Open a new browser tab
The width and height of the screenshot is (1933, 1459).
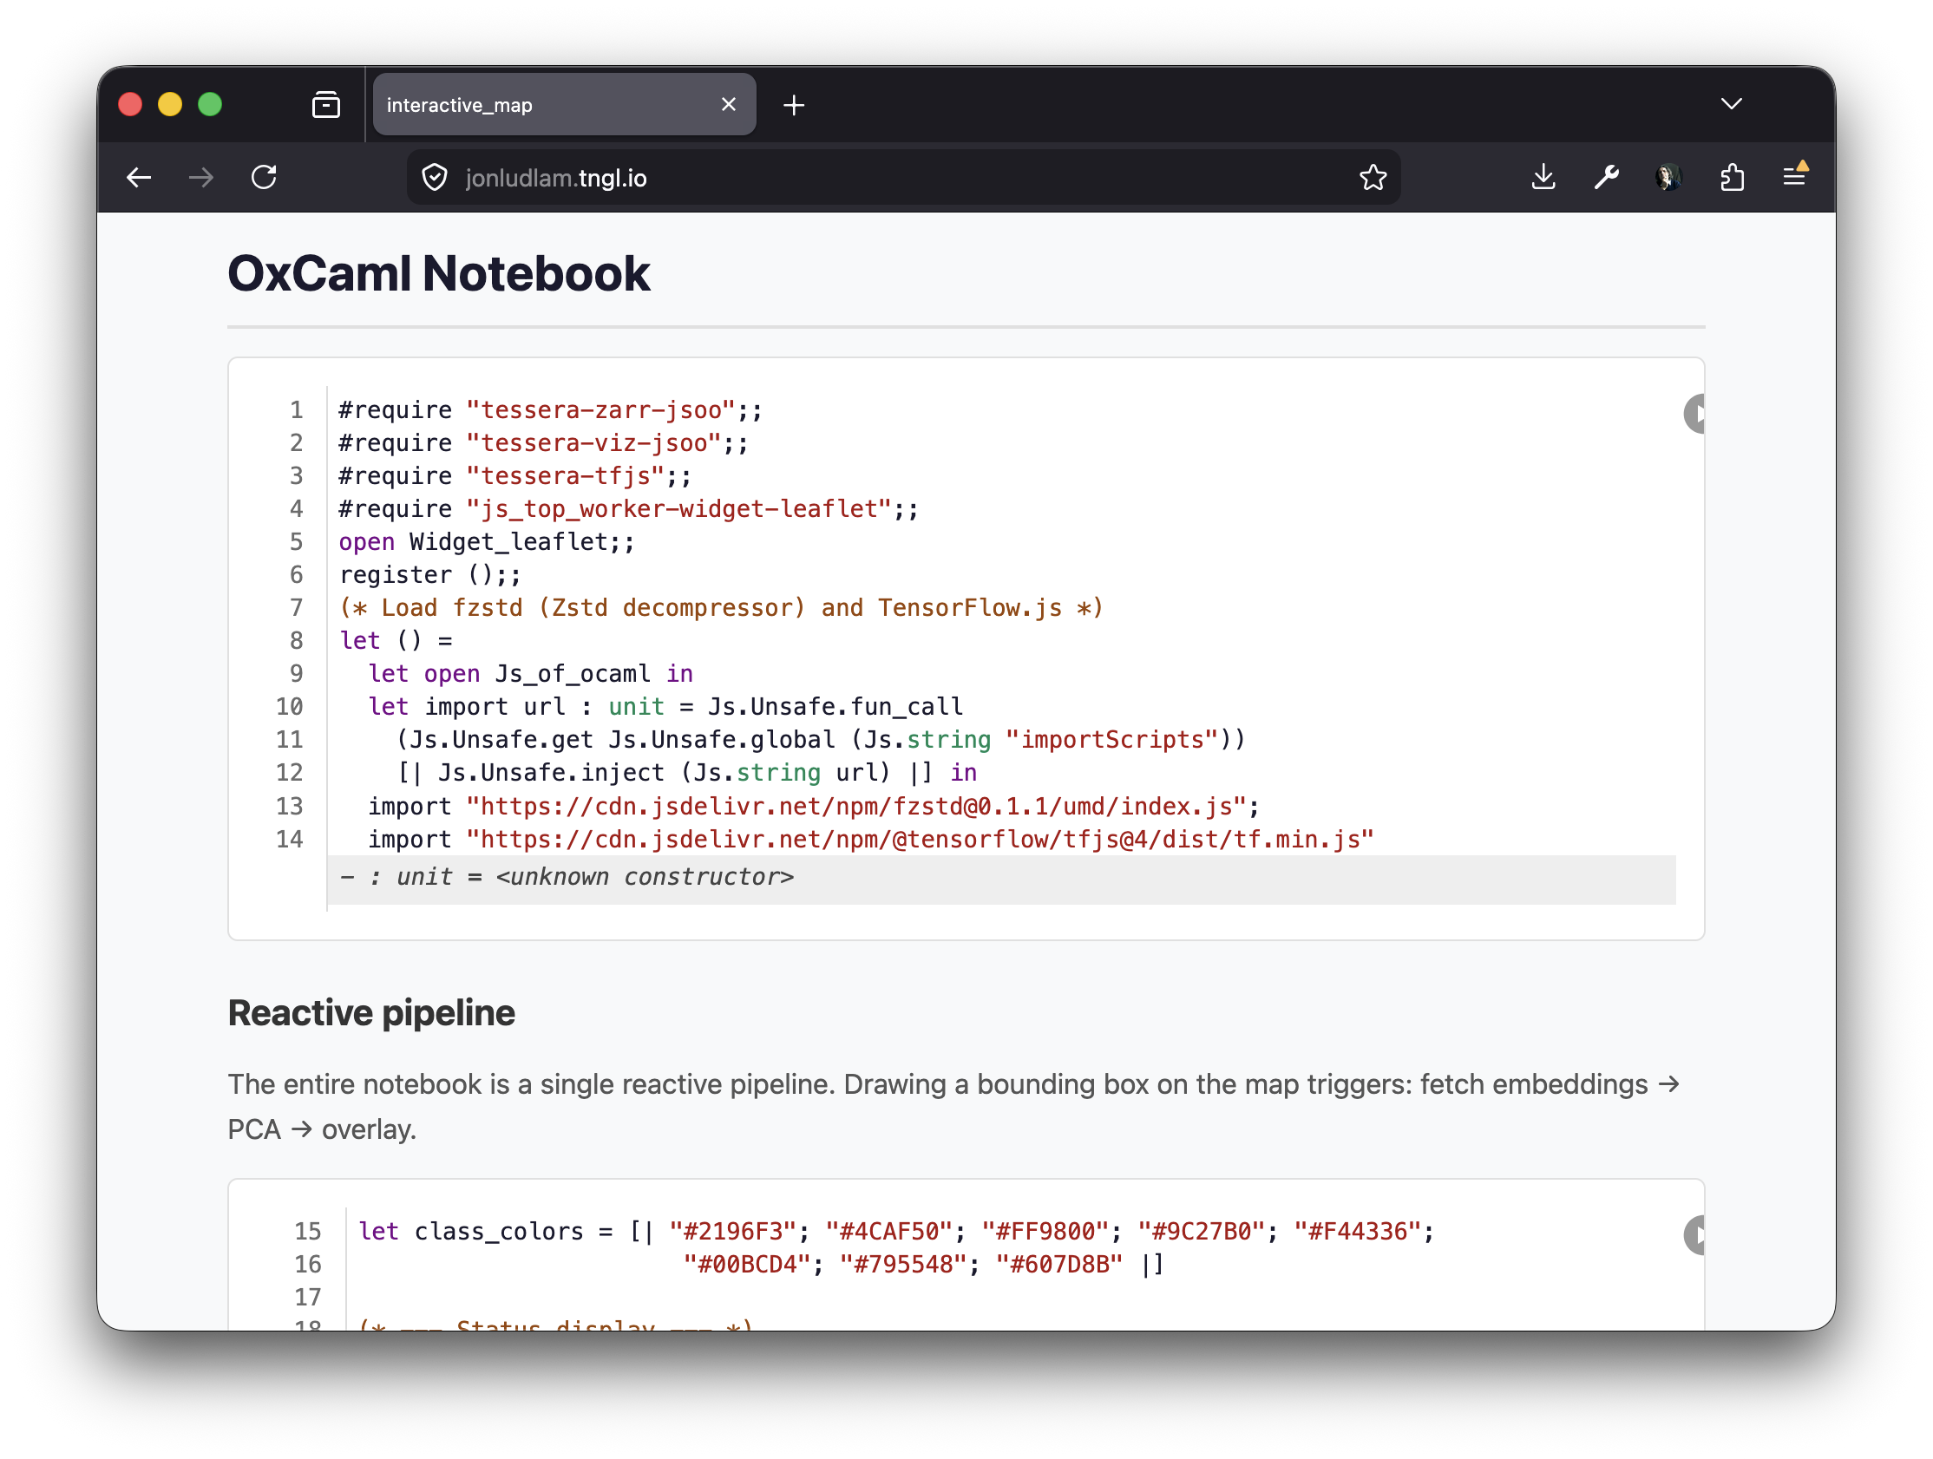tap(794, 106)
